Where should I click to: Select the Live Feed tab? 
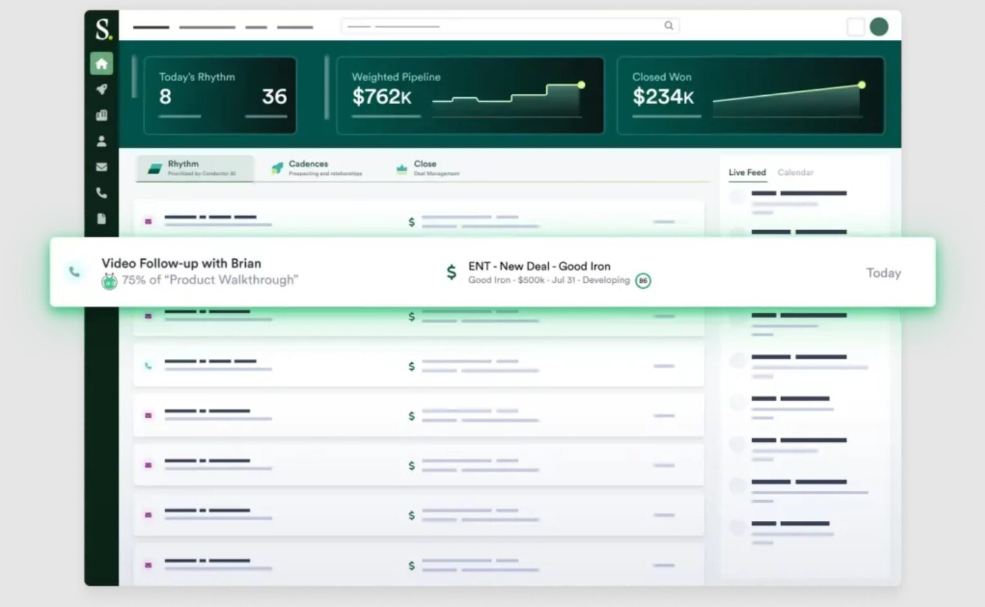click(x=747, y=172)
